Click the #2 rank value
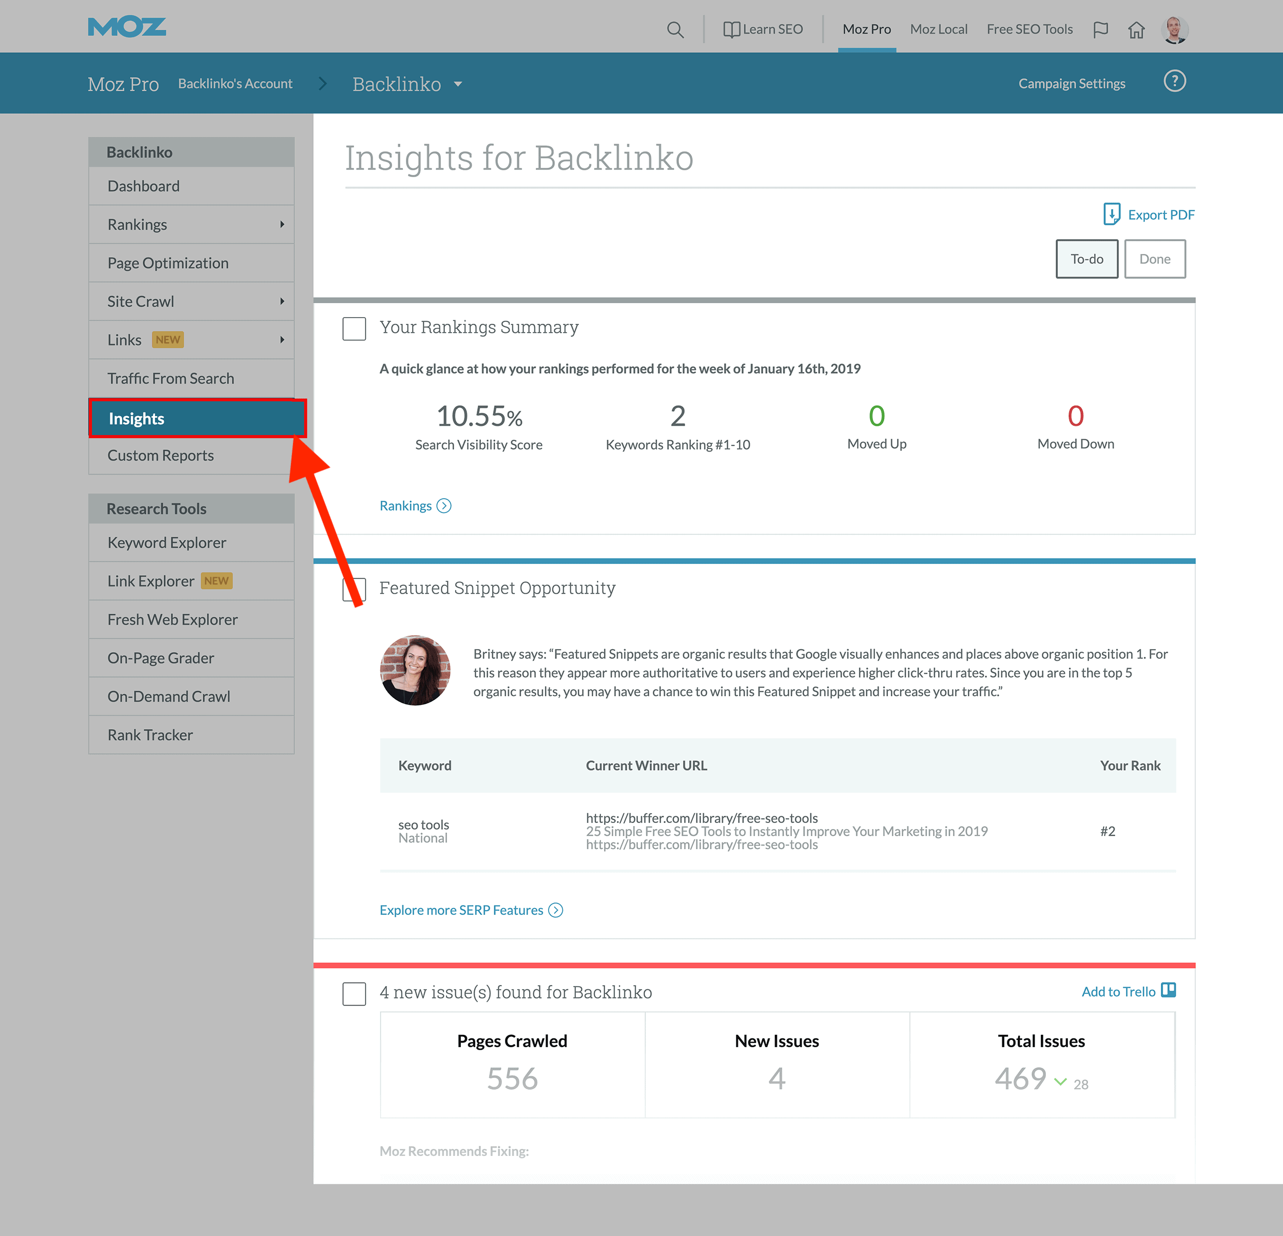1283x1236 pixels. (1107, 831)
